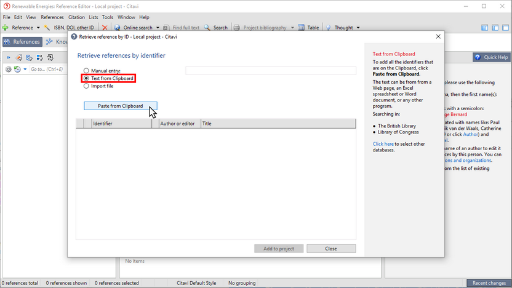Expand the Online search dropdown arrow
The image size is (512, 288).
[158, 28]
